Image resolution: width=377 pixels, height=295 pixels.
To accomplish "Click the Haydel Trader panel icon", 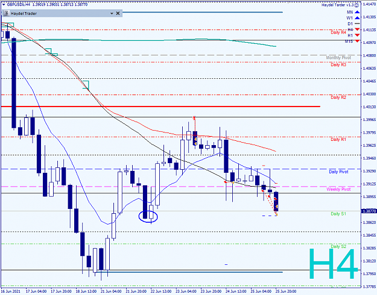I will tap(6, 13).
